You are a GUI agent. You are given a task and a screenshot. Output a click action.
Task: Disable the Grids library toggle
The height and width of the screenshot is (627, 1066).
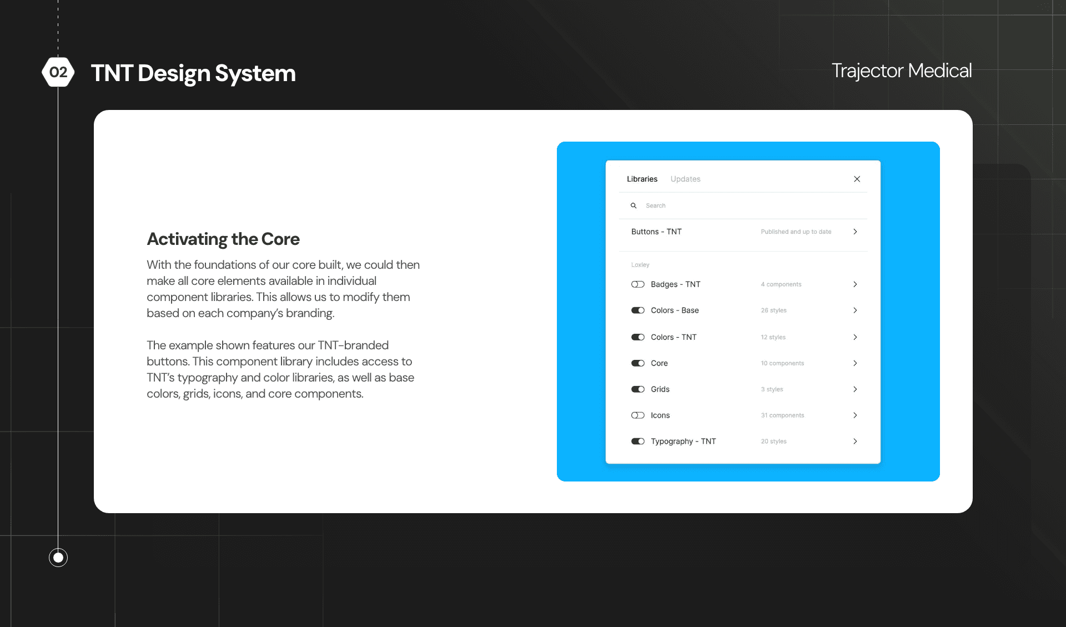click(x=638, y=389)
